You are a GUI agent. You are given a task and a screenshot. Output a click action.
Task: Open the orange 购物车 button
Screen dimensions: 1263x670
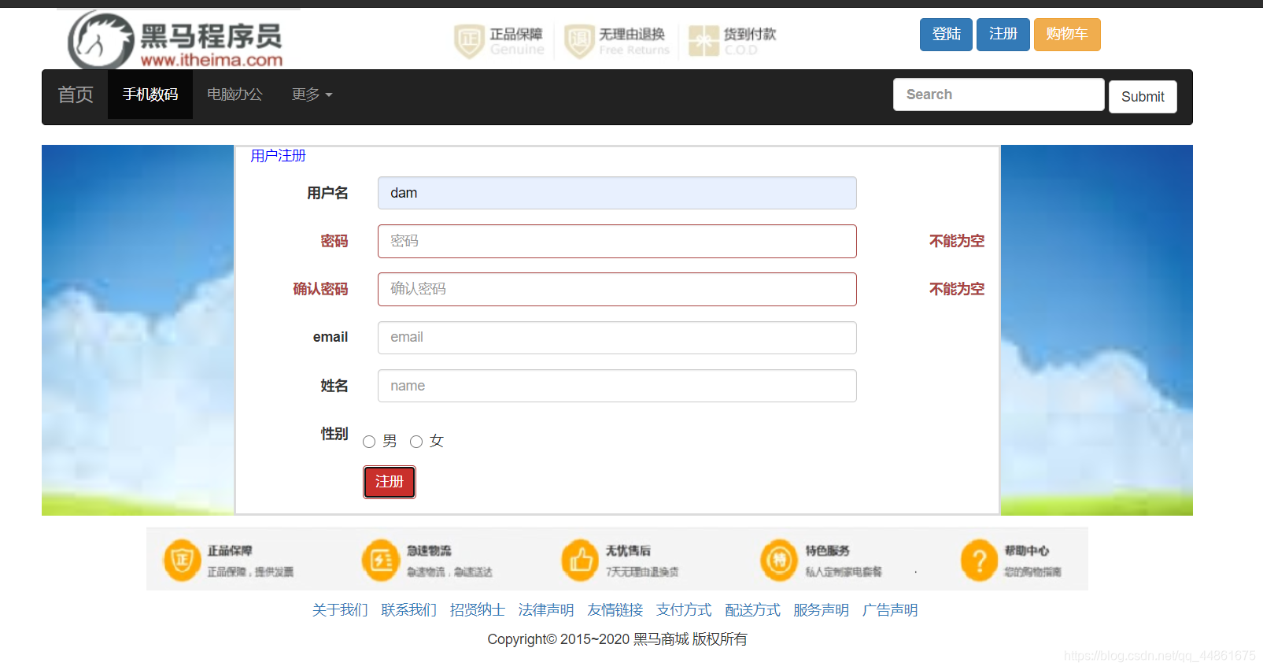pyautogui.click(x=1067, y=35)
